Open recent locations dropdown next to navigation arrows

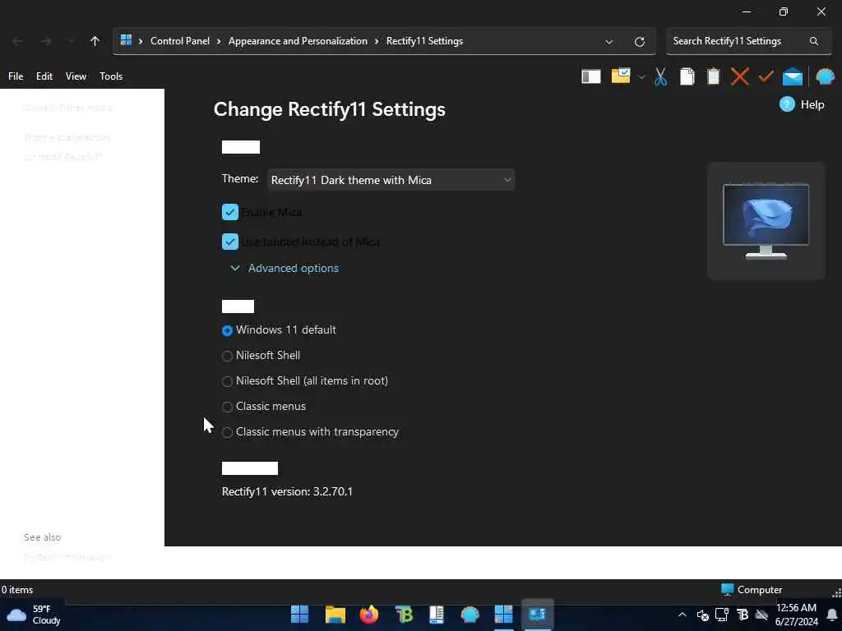71,41
